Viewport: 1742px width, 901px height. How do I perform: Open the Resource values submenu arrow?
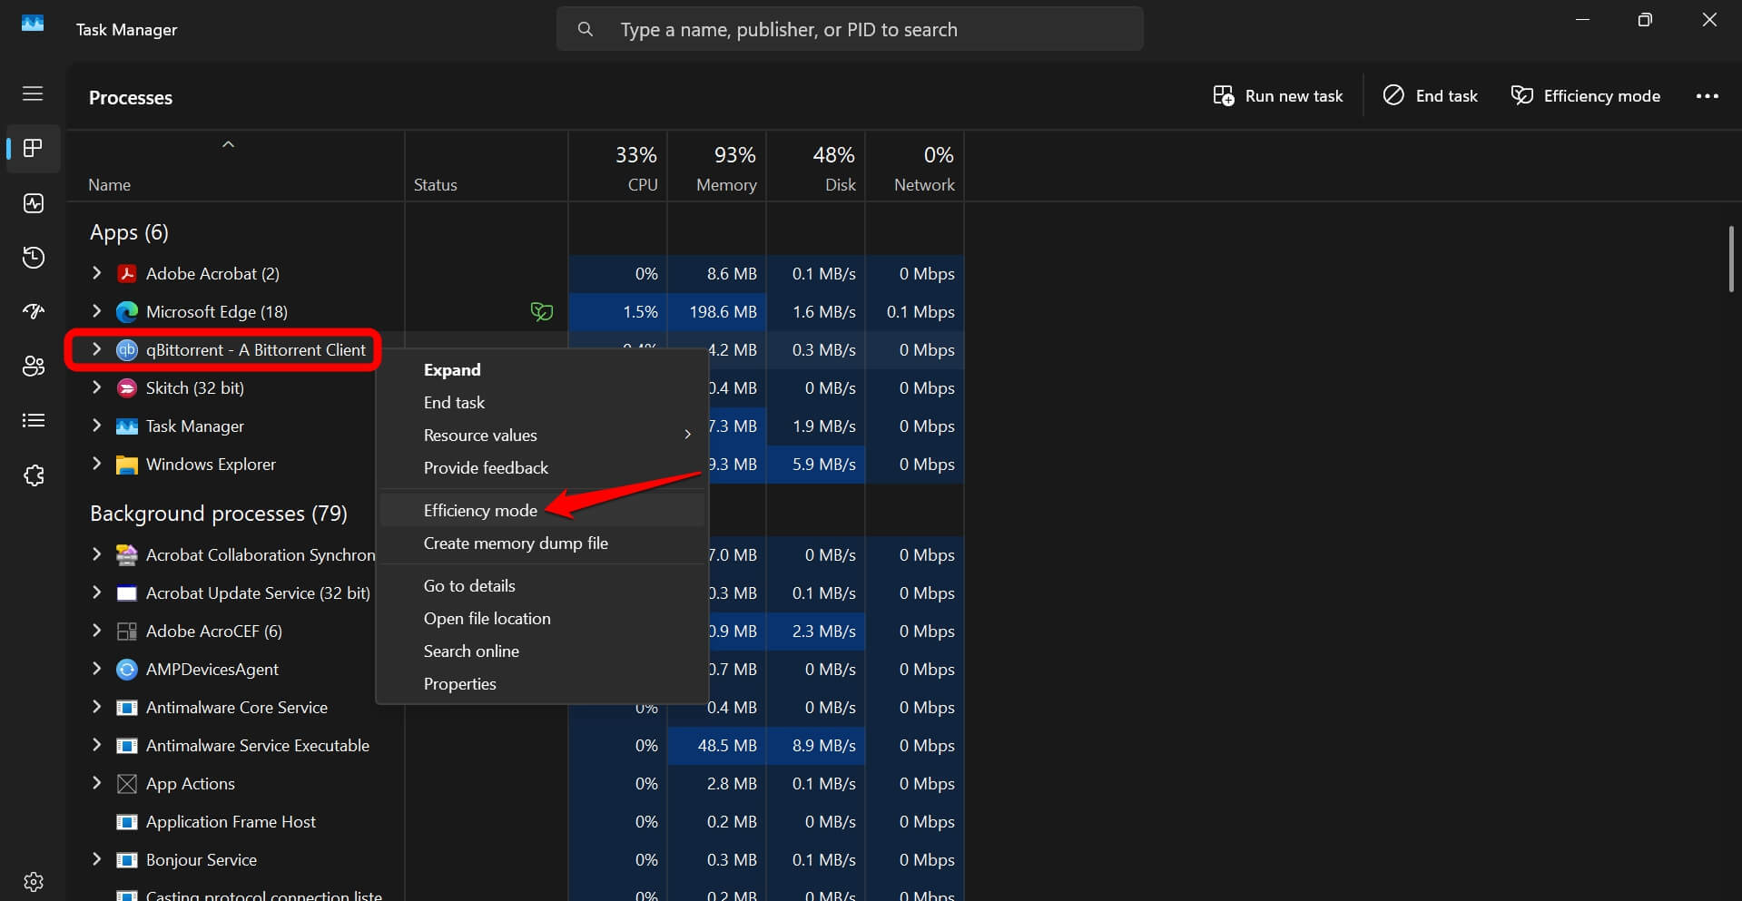[x=687, y=435]
